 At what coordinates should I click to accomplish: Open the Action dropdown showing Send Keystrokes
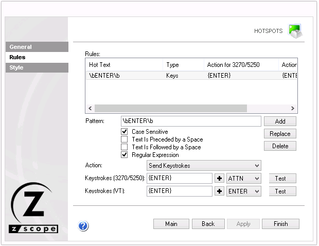[204, 166]
